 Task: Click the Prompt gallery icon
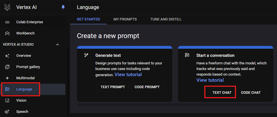(7, 67)
